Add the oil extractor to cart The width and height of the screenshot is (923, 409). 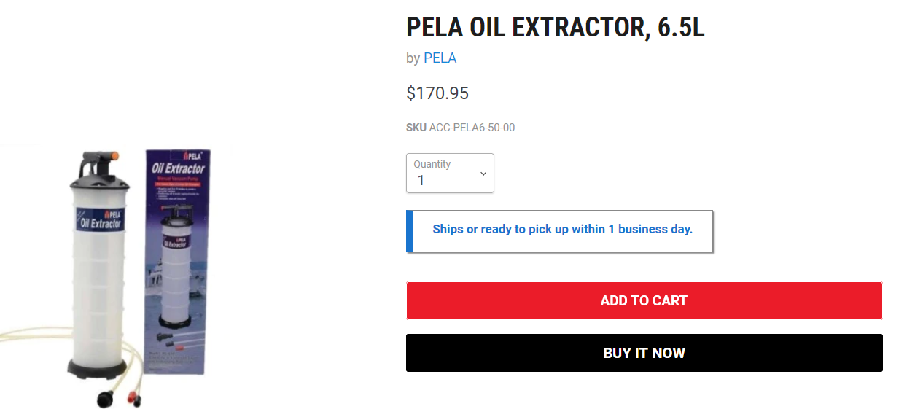(x=644, y=300)
